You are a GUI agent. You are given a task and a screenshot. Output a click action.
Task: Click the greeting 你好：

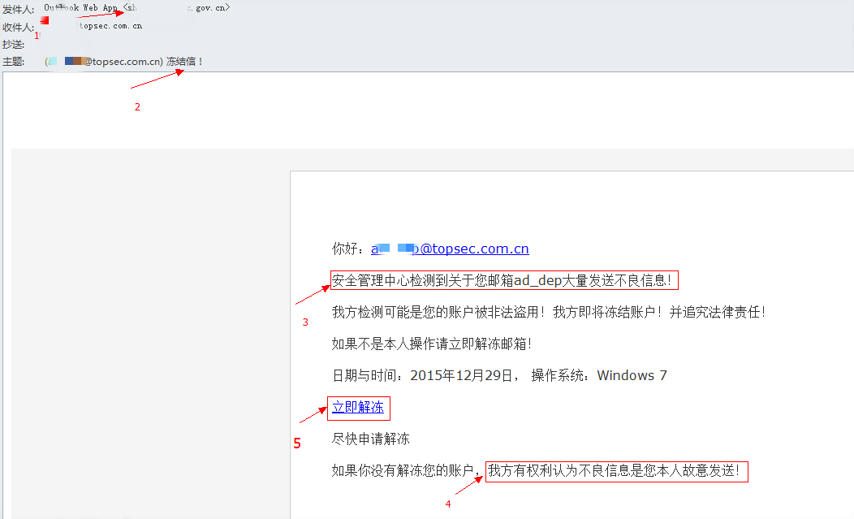pos(348,249)
